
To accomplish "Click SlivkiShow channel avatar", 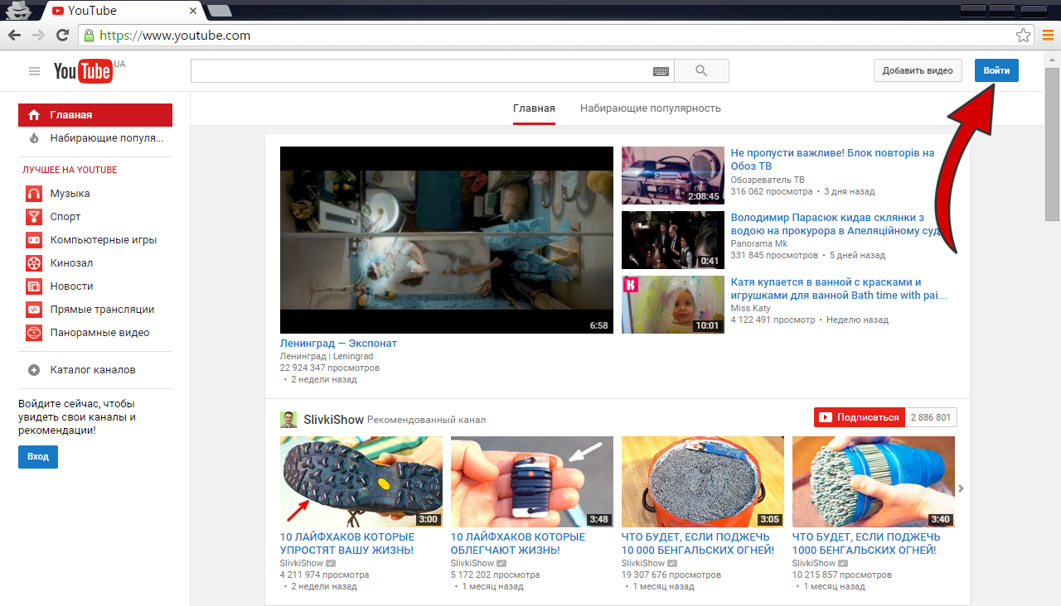I will 288,419.
